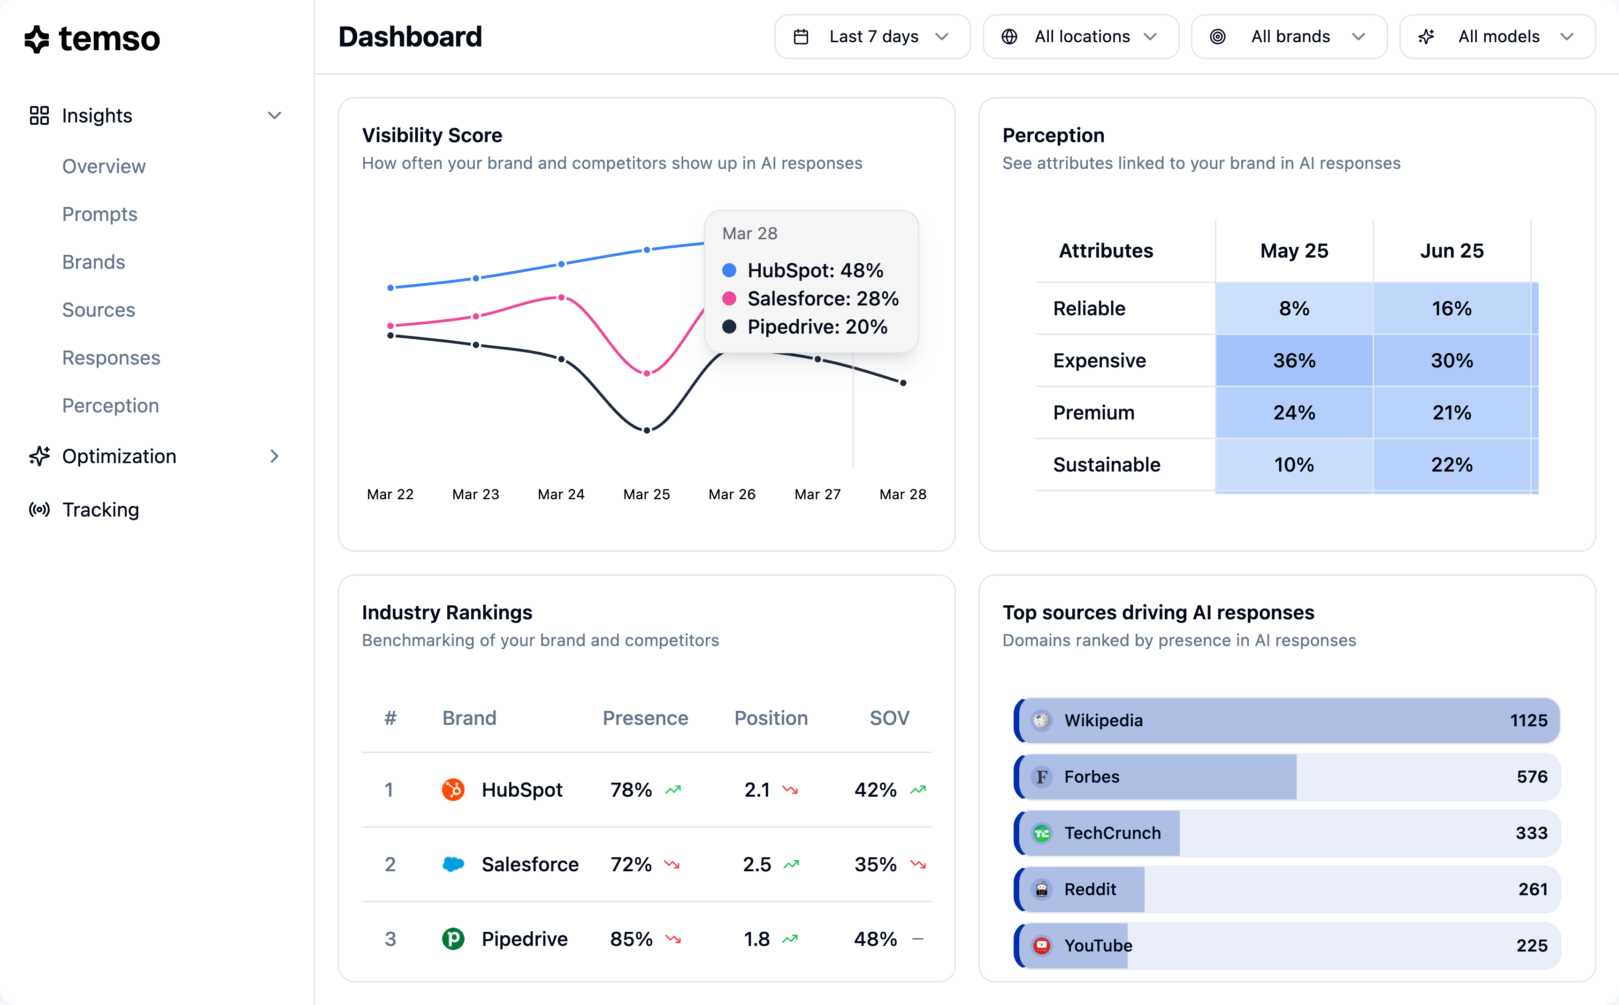Open Sources page from sidebar
This screenshot has width=1619, height=1005.
pos(99,310)
